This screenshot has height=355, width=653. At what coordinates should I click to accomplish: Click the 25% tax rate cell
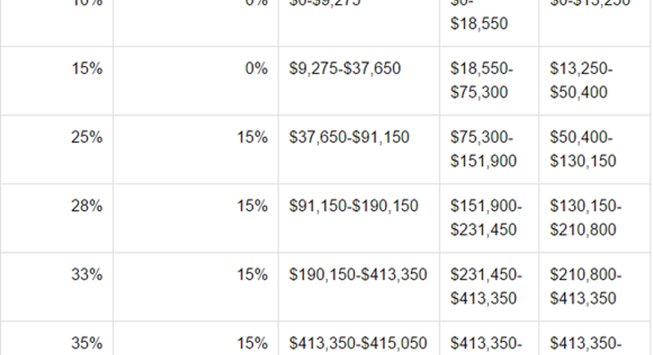86,138
